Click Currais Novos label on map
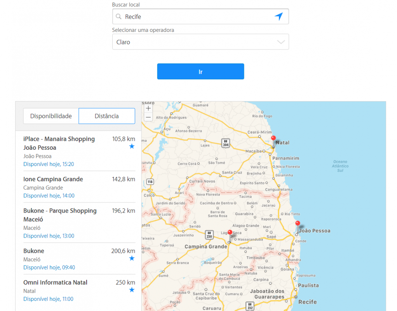397x311 pixels. [x=202, y=181]
